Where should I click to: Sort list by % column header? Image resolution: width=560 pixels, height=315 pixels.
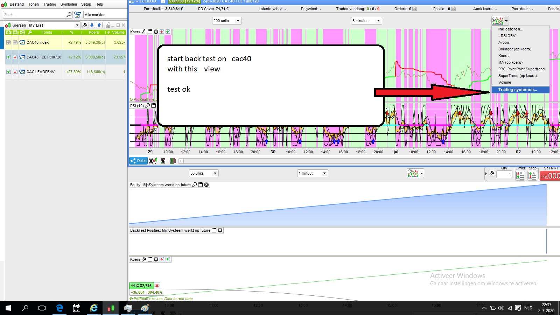click(72, 32)
